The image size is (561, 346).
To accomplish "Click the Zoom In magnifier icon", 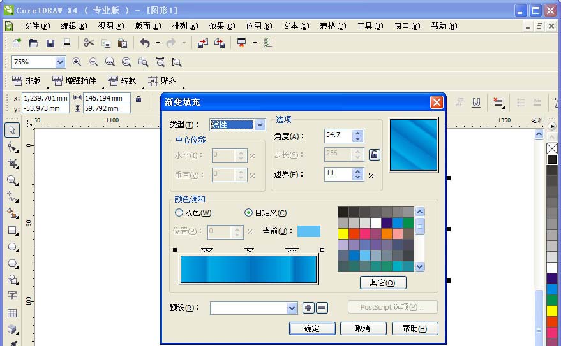I will pos(77,62).
